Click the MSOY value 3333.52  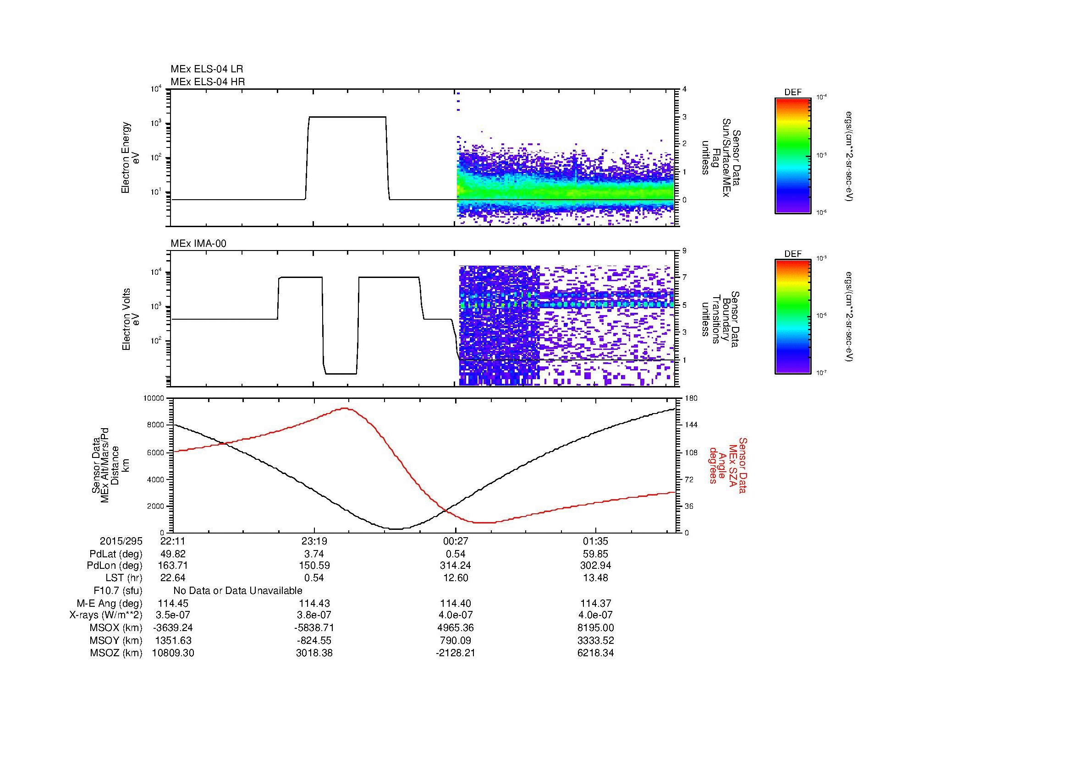[x=596, y=640]
